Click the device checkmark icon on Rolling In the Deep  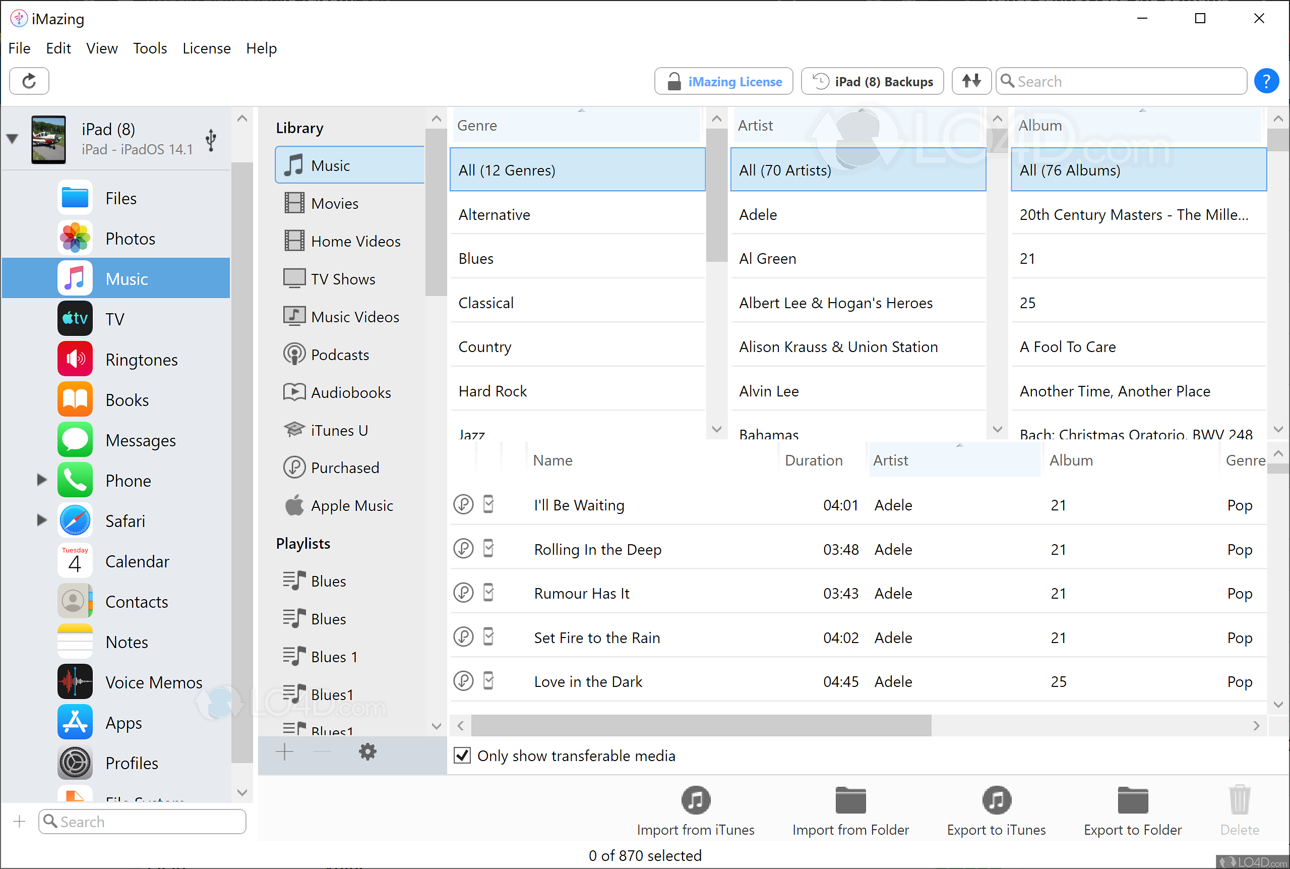pos(488,549)
